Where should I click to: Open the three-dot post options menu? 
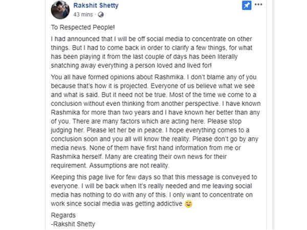(258, 5)
